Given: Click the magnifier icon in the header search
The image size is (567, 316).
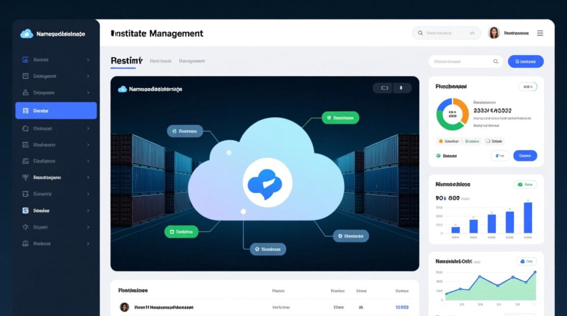Looking at the screenshot, I should pos(420,33).
